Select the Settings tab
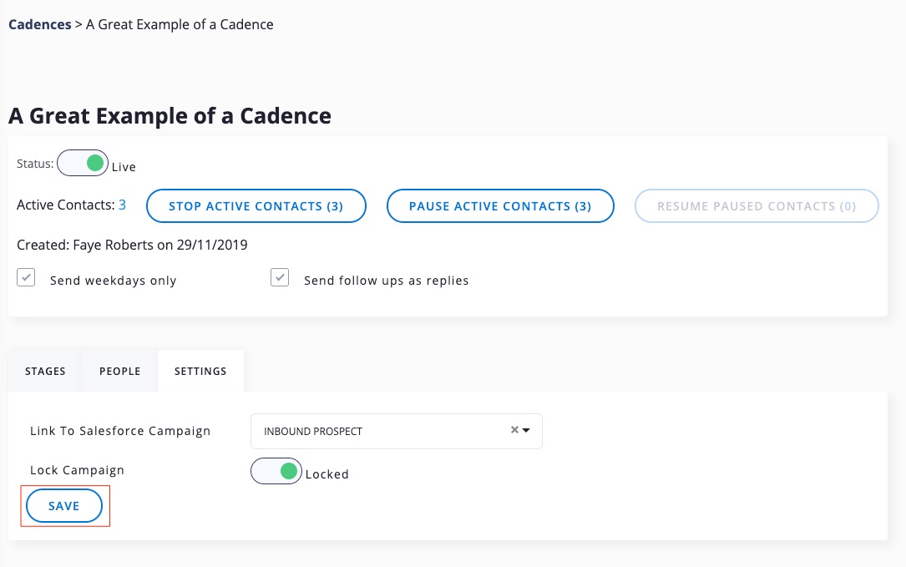 [x=200, y=372]
